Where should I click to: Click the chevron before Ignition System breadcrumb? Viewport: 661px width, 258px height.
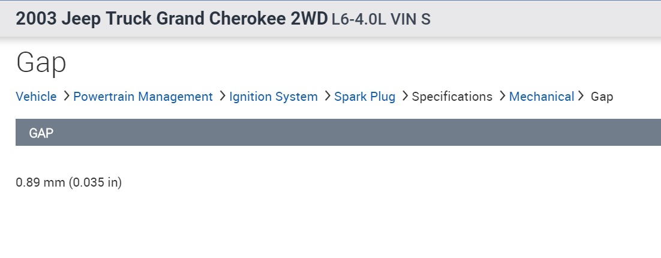222,96
